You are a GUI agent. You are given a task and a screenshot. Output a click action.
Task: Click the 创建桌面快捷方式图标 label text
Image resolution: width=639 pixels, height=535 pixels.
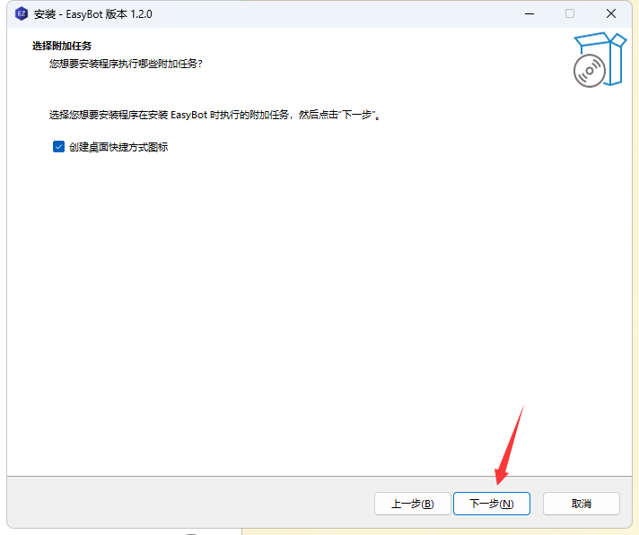click(x=118, y=147)
